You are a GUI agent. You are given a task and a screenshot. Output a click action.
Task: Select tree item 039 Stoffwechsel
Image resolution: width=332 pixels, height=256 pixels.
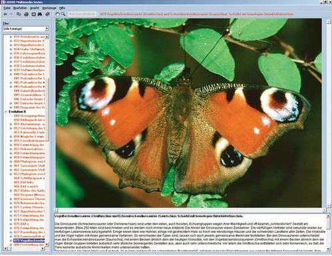tap(29, 70)
